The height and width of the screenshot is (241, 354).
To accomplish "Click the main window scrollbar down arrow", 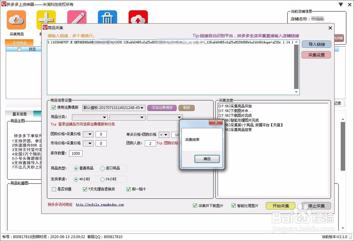I will coord(343,228).
